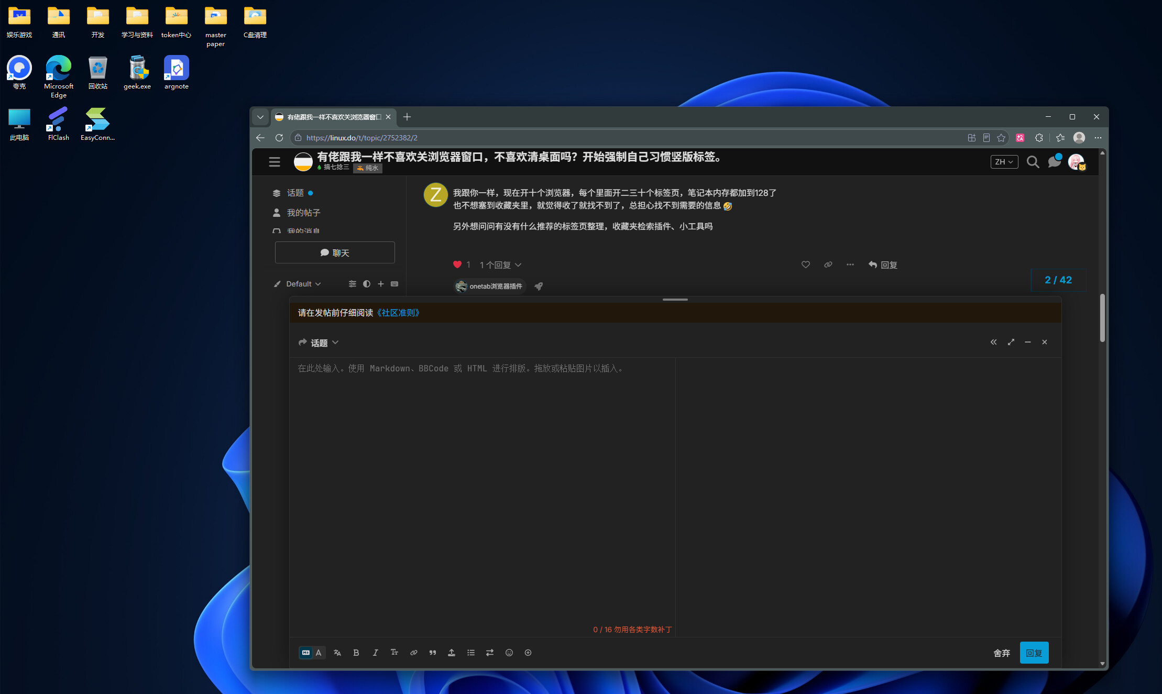Click the 2 / 42 post progress indicator
Screen dimensions: 1162x694
pyautogui.click(x=1058, y=280)
